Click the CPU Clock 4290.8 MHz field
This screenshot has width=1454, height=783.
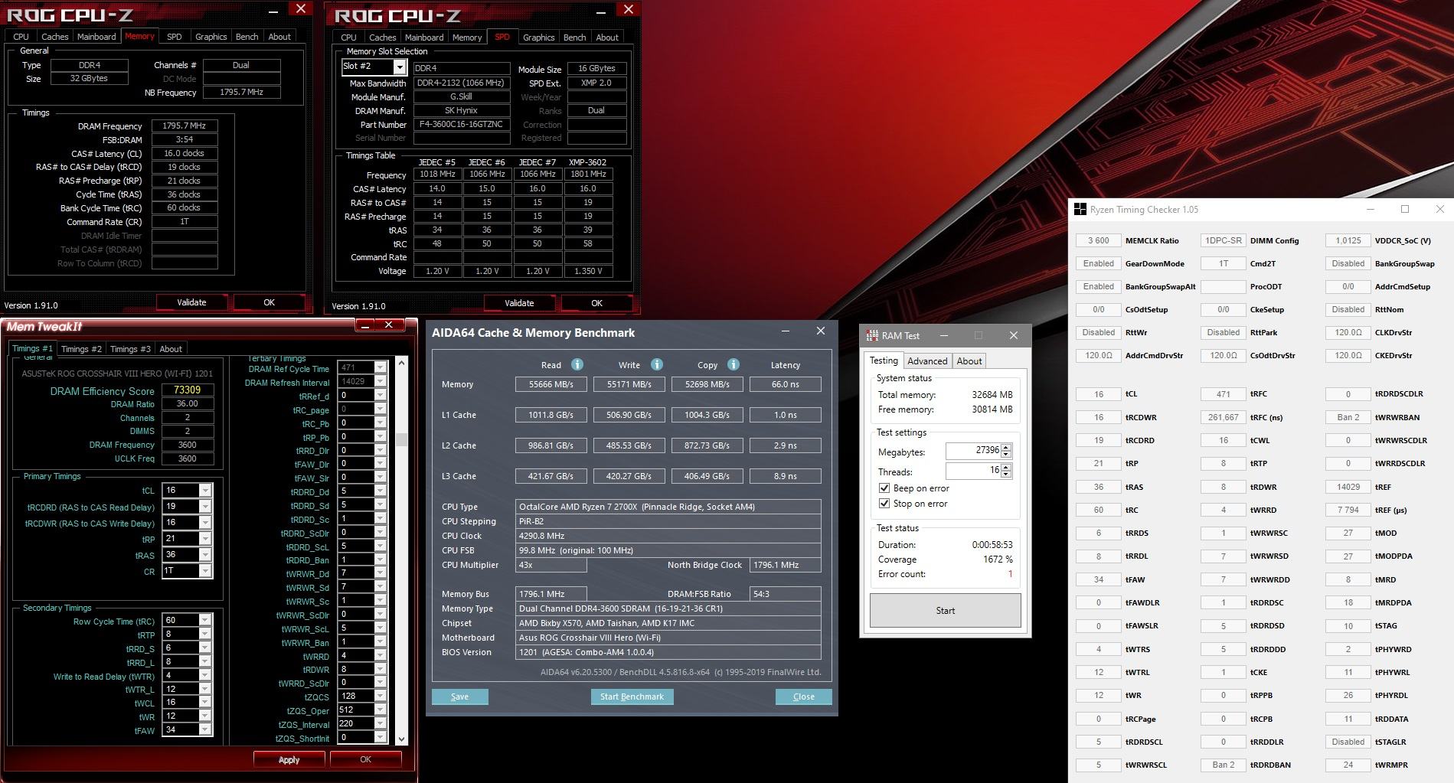pos(668,536)
